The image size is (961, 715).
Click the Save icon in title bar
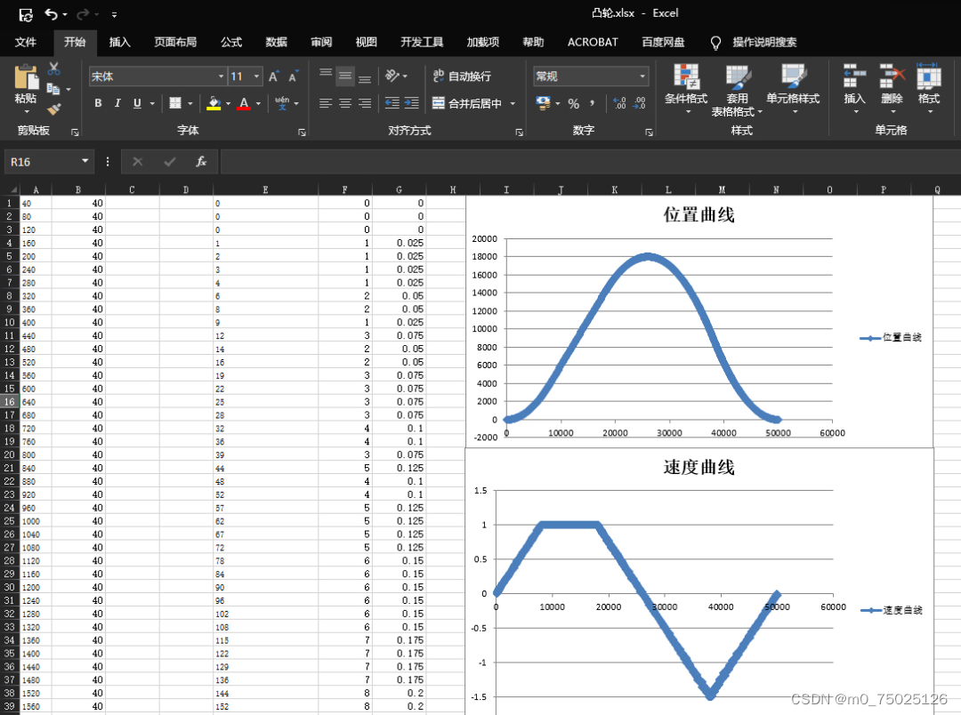point(26,15)
